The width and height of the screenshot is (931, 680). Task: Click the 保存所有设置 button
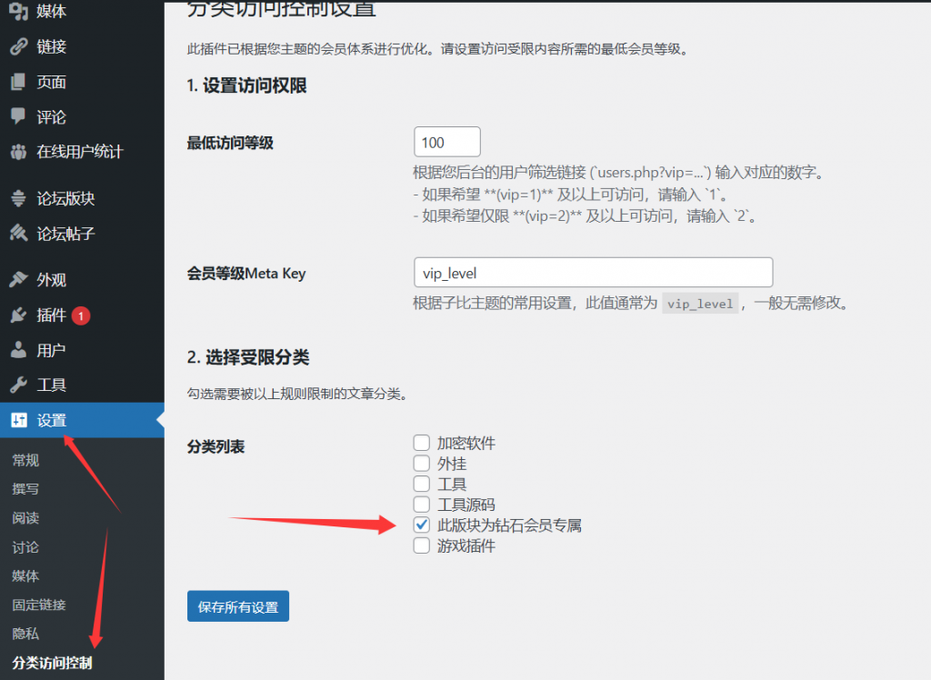pyautogui.click(x=238, y=606)
